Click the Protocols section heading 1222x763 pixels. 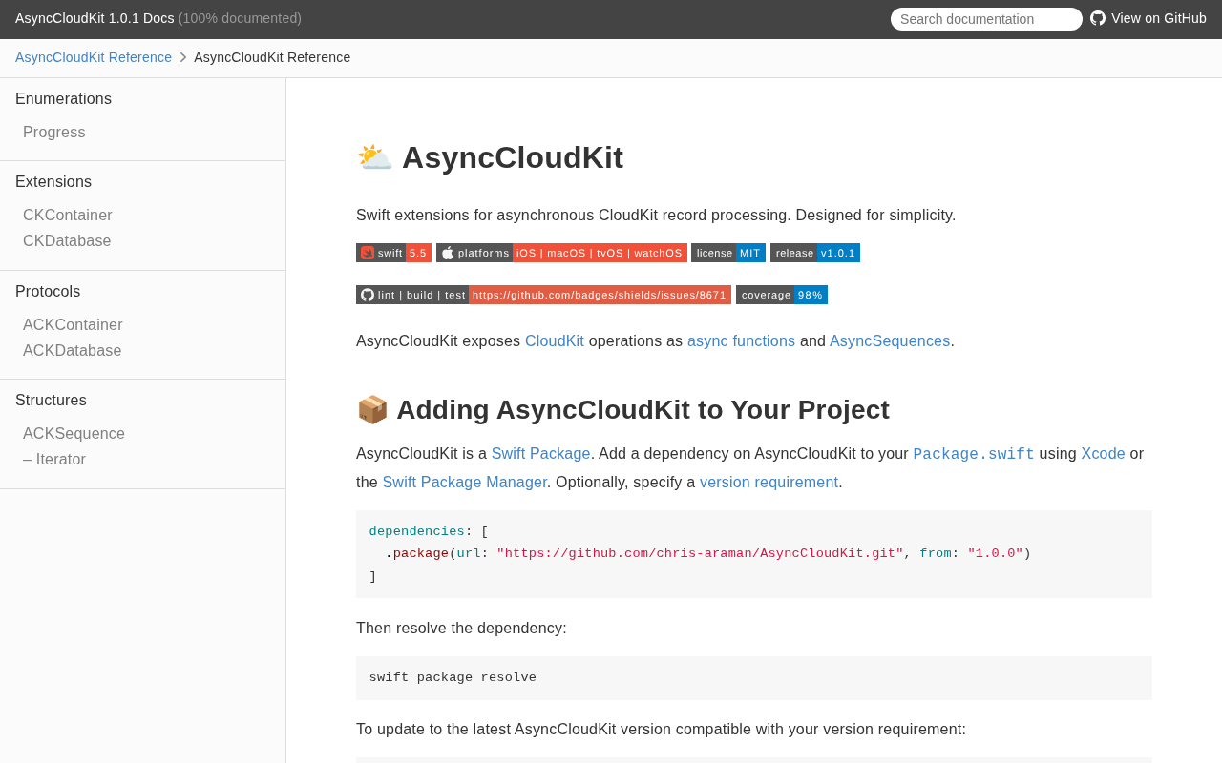pyautogui.click(x=48, y=292)
